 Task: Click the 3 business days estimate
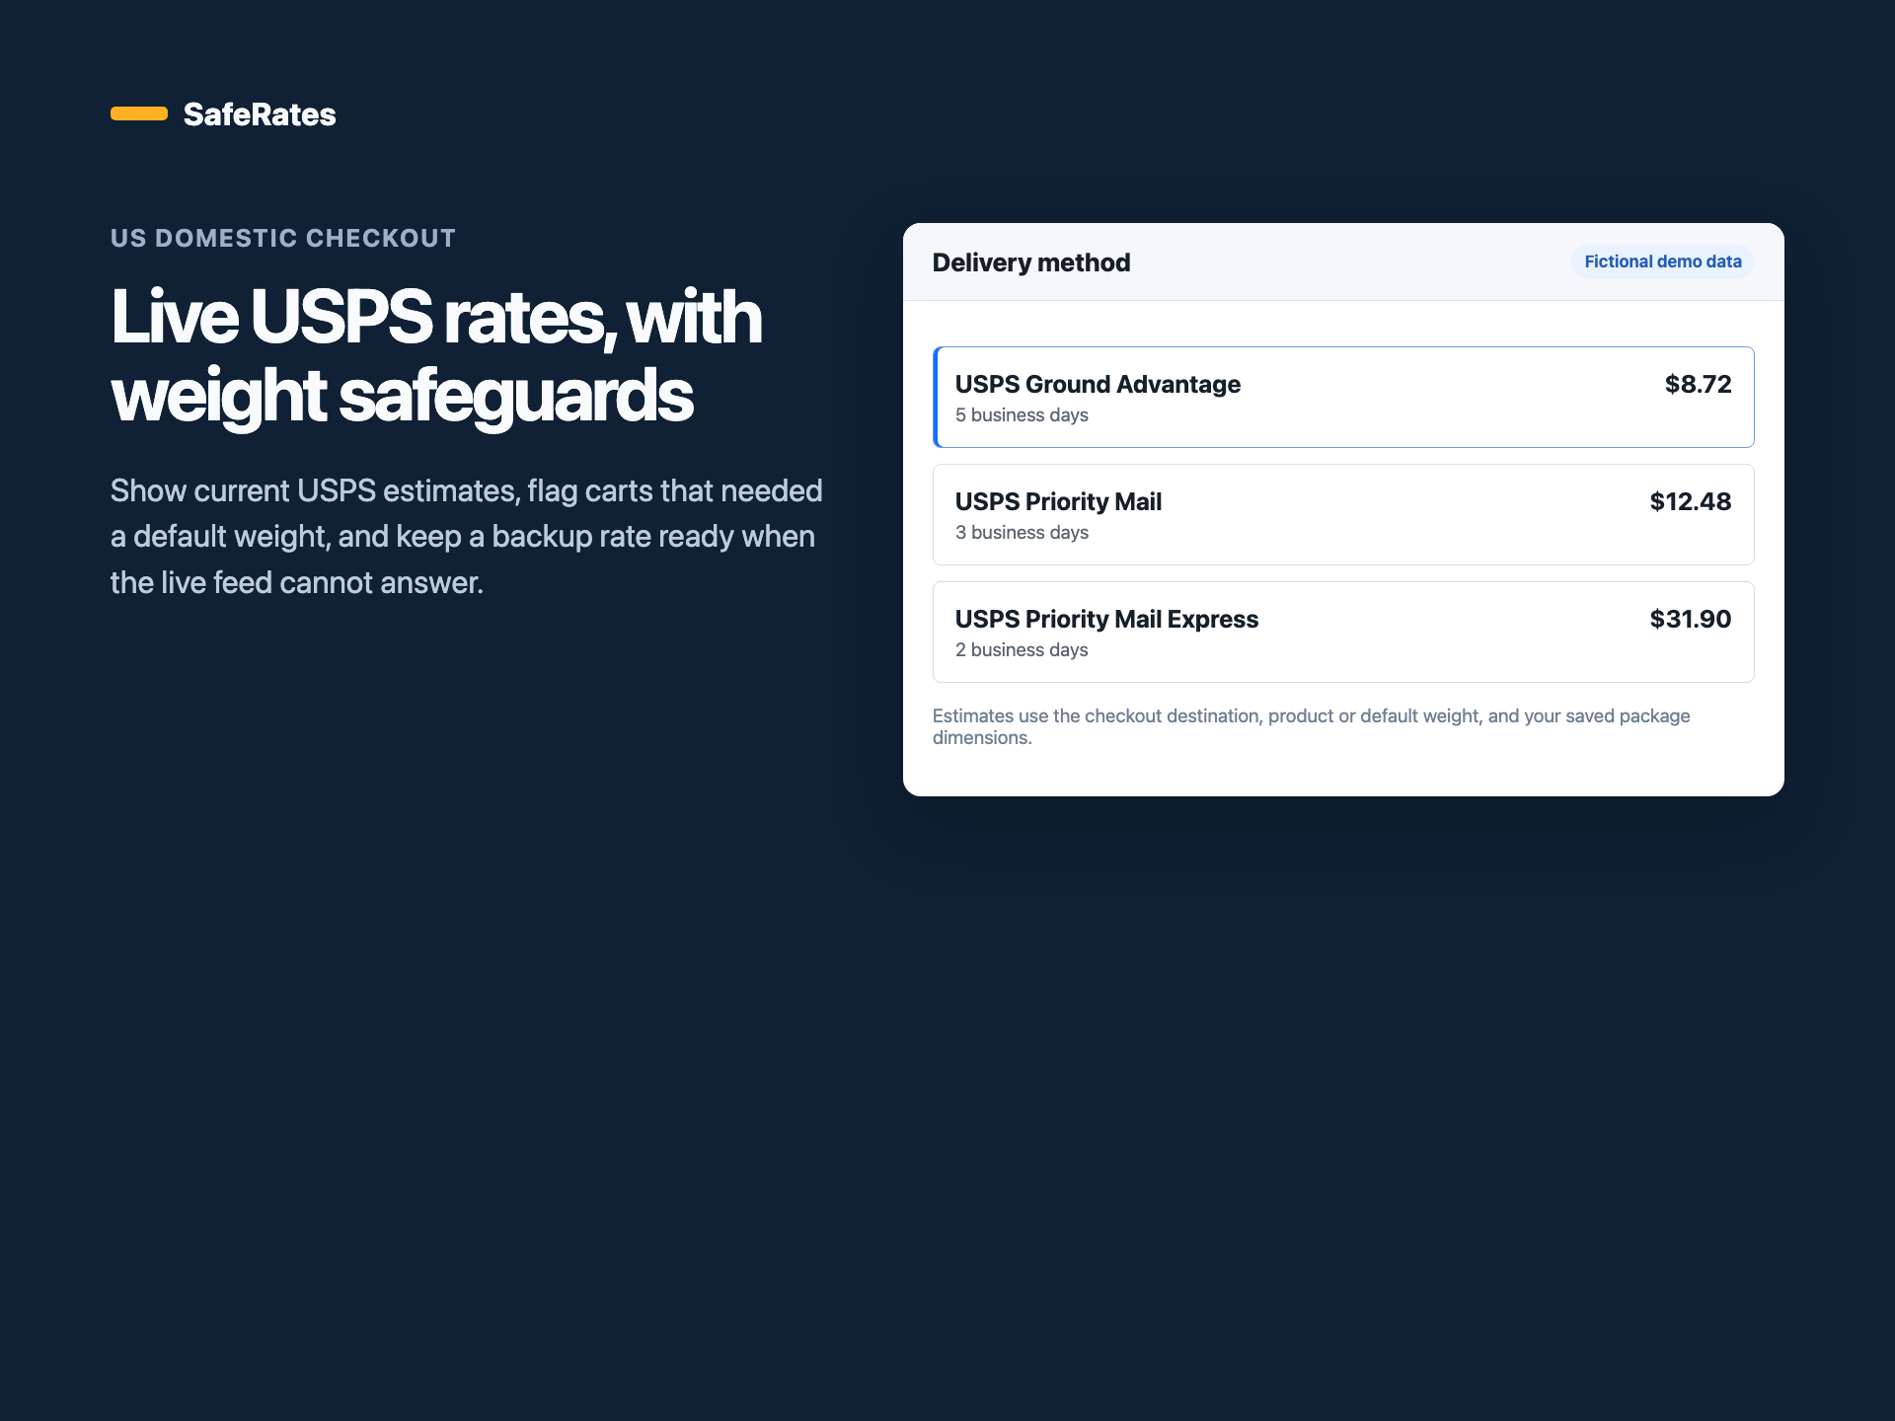coord(1022,533)
